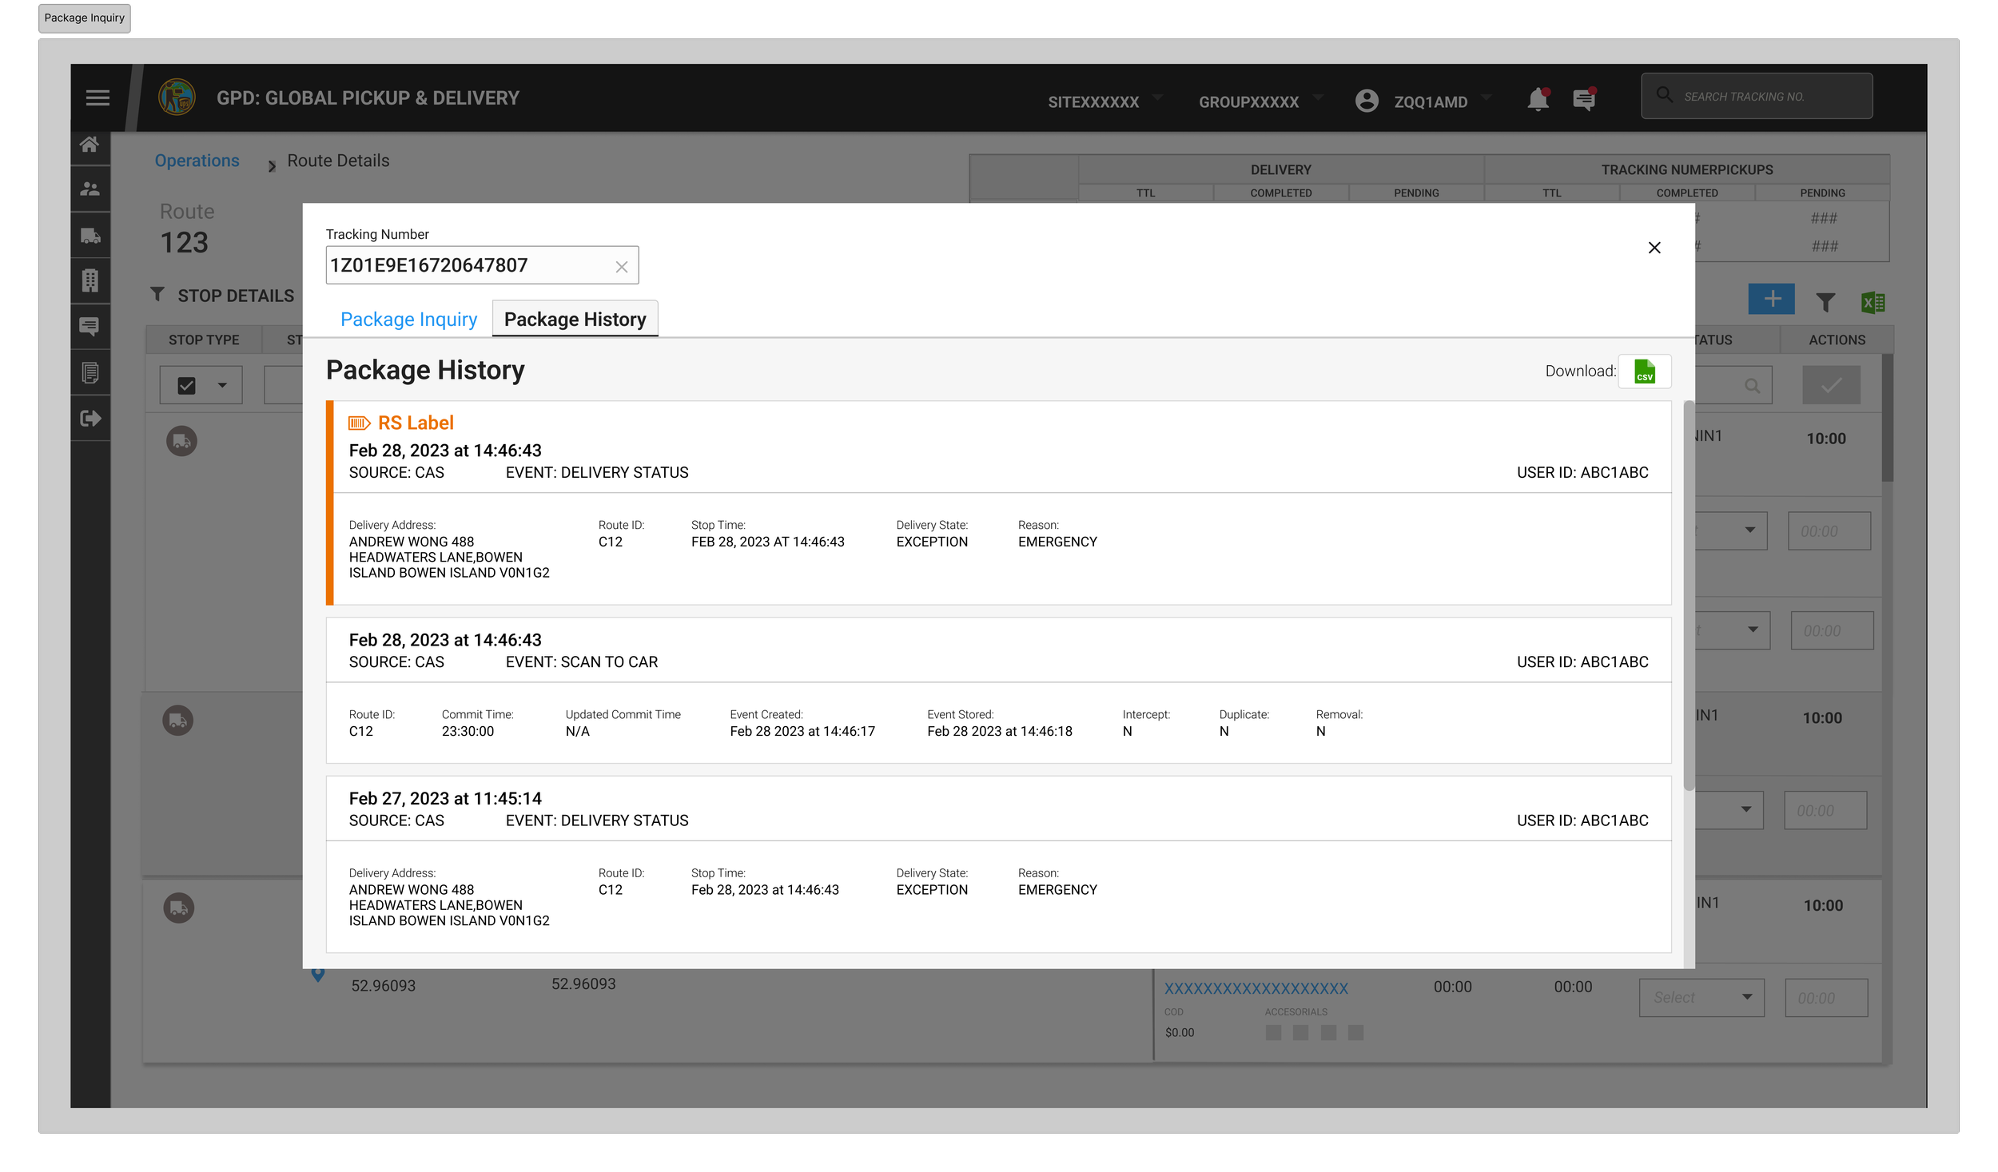Open the sidebar truck icon

tap(90, 236)
